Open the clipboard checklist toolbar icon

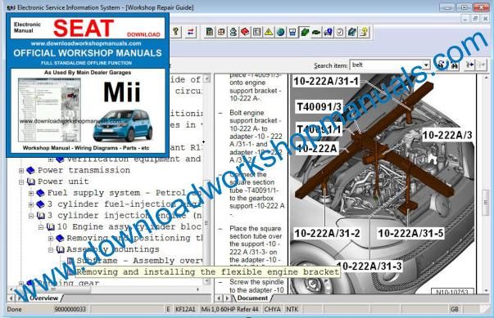pyautogui.click(x=340, y=32)
